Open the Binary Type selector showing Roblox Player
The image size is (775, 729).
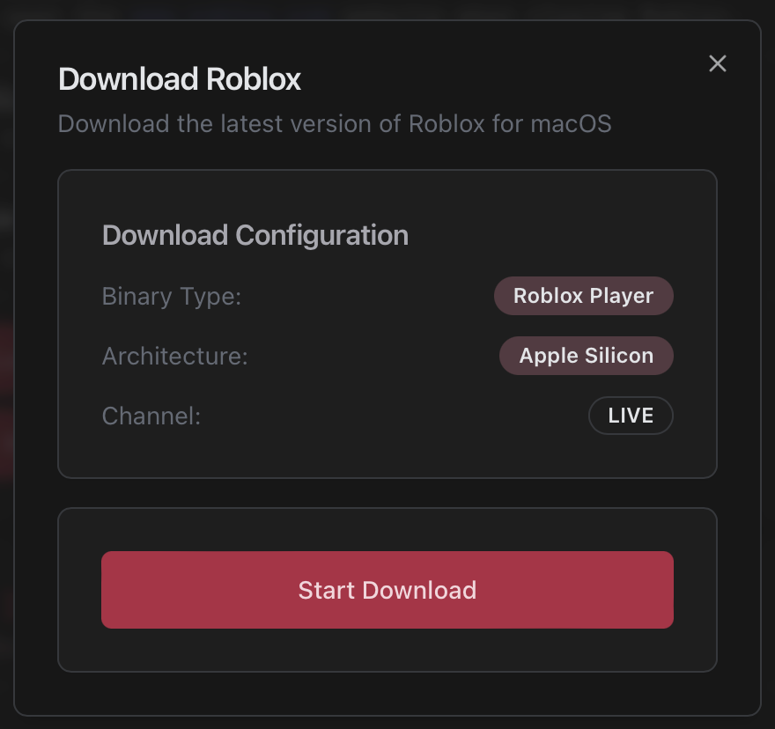click(x=583, y=296)
